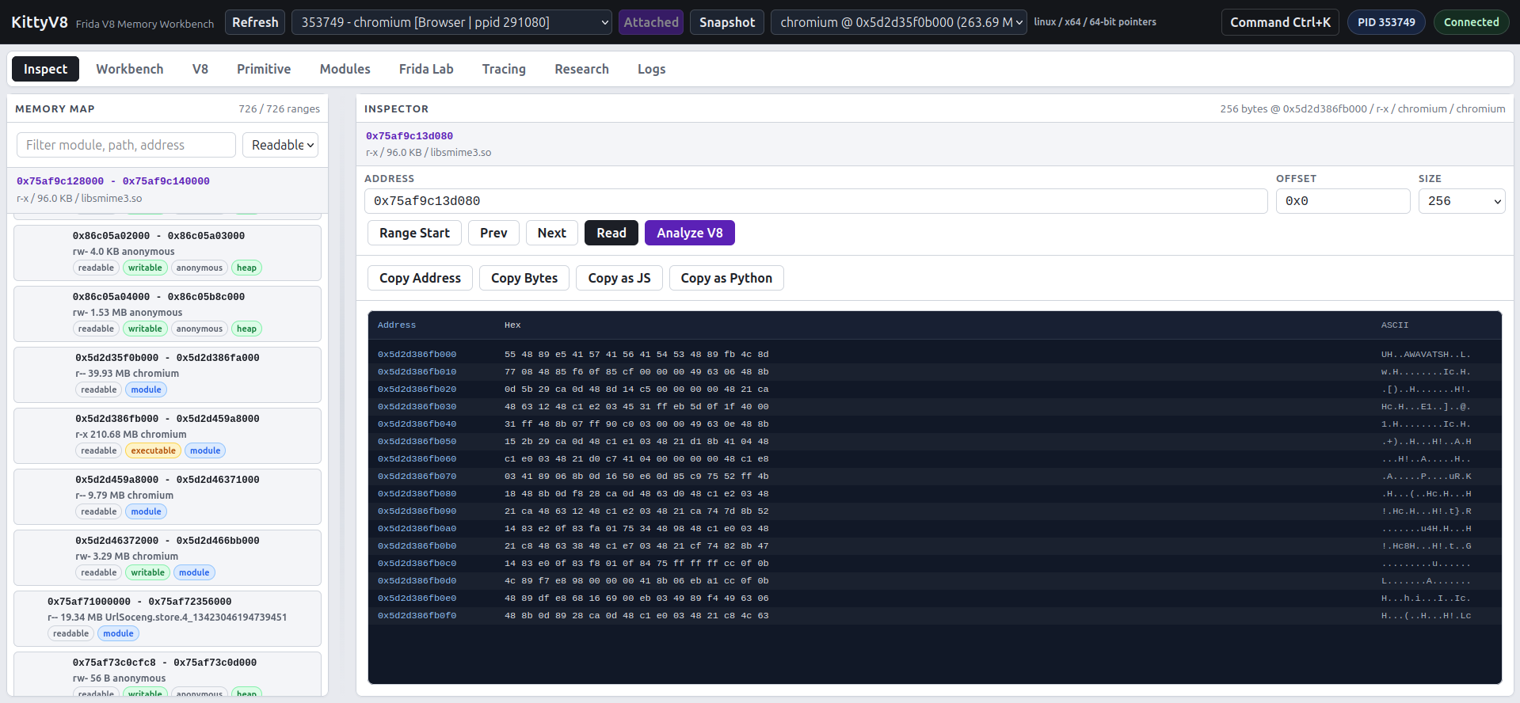Focus the memory map filter field
Screen dimensions: 1520x703
coord(126,145)
